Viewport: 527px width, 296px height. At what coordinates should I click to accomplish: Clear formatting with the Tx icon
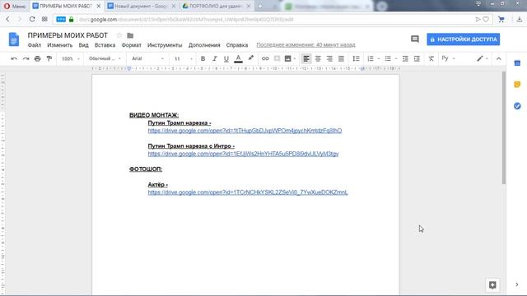point(431,58)
